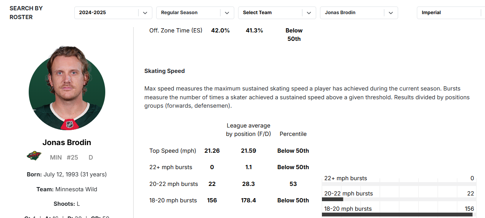Click the Percentile column header

coord(293,134)
